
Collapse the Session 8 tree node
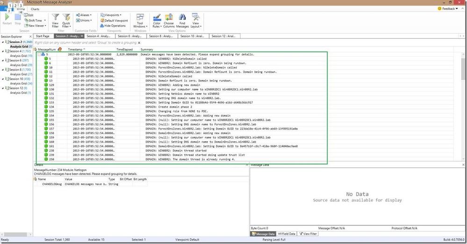pyautogui.click(x=3, y=70)
